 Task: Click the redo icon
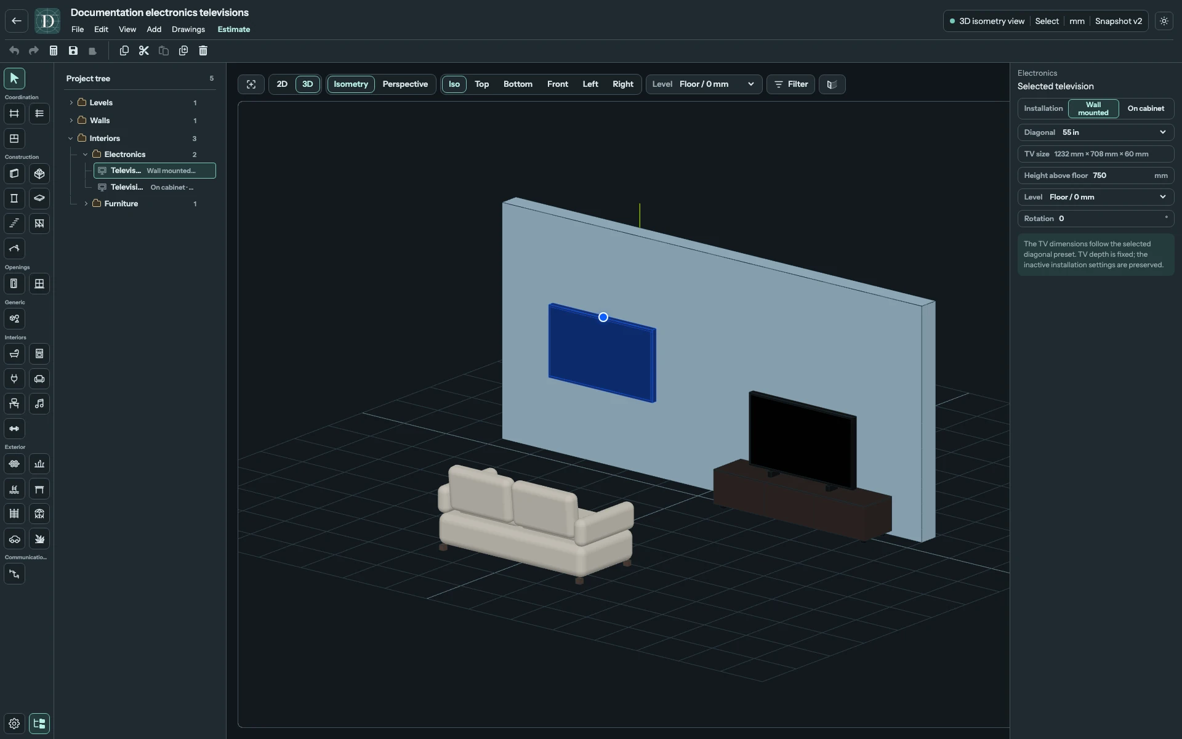point(34,50)
